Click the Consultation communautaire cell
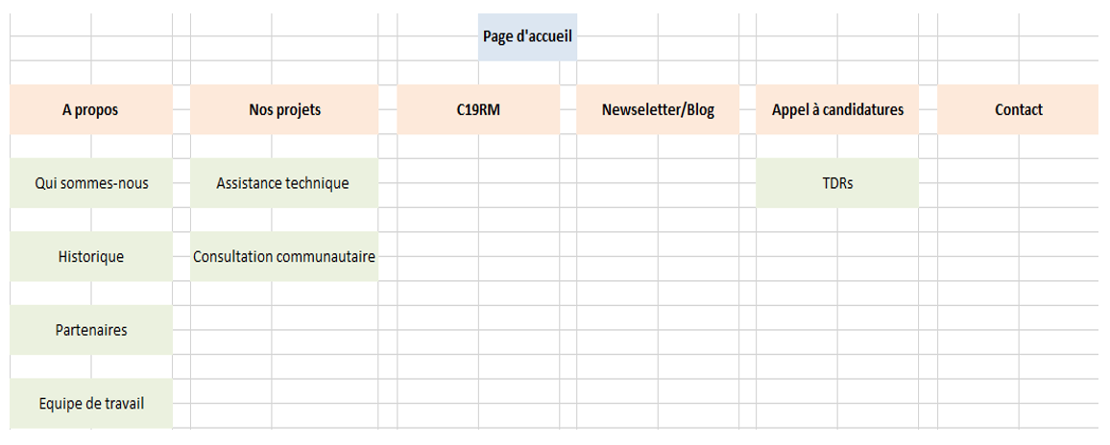Image resolution: width=1110 pixels, height=445 pixels. pos(284,256)
